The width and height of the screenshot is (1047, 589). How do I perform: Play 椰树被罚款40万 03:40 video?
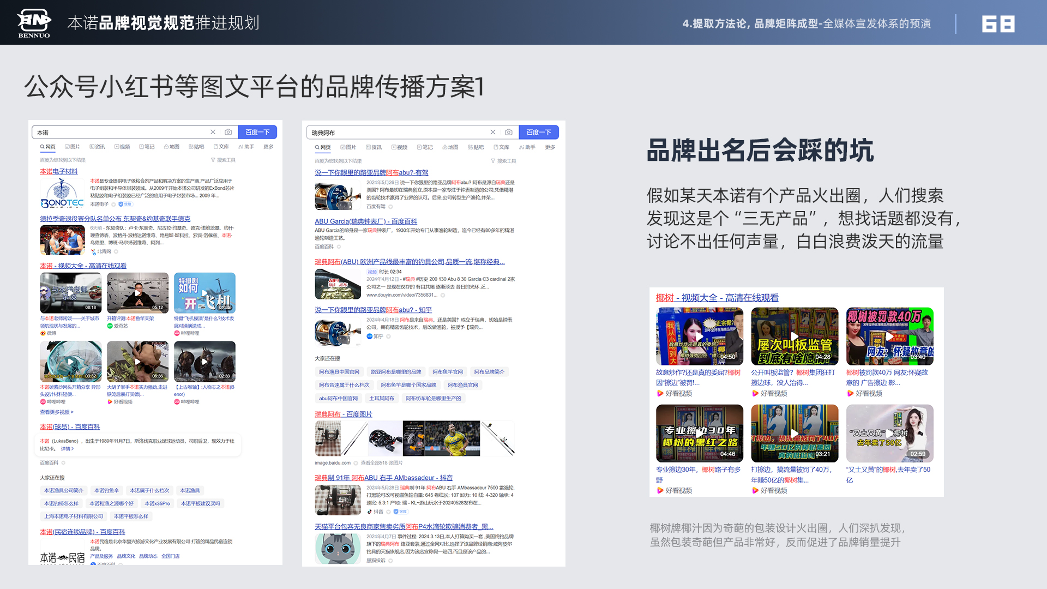tap(890, 336)
